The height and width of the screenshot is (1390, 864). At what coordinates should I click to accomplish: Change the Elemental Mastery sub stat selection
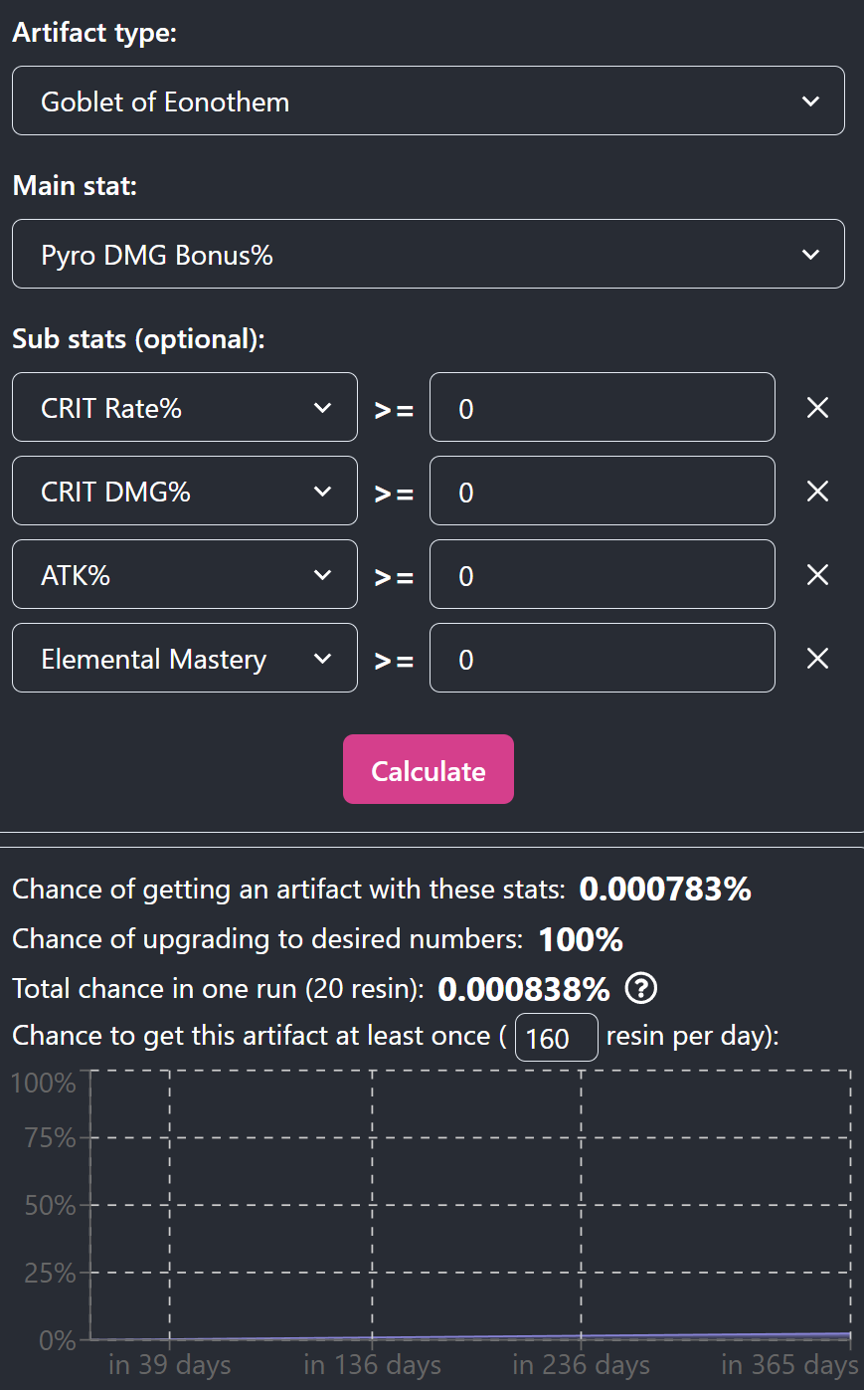(x=185, y=658)
